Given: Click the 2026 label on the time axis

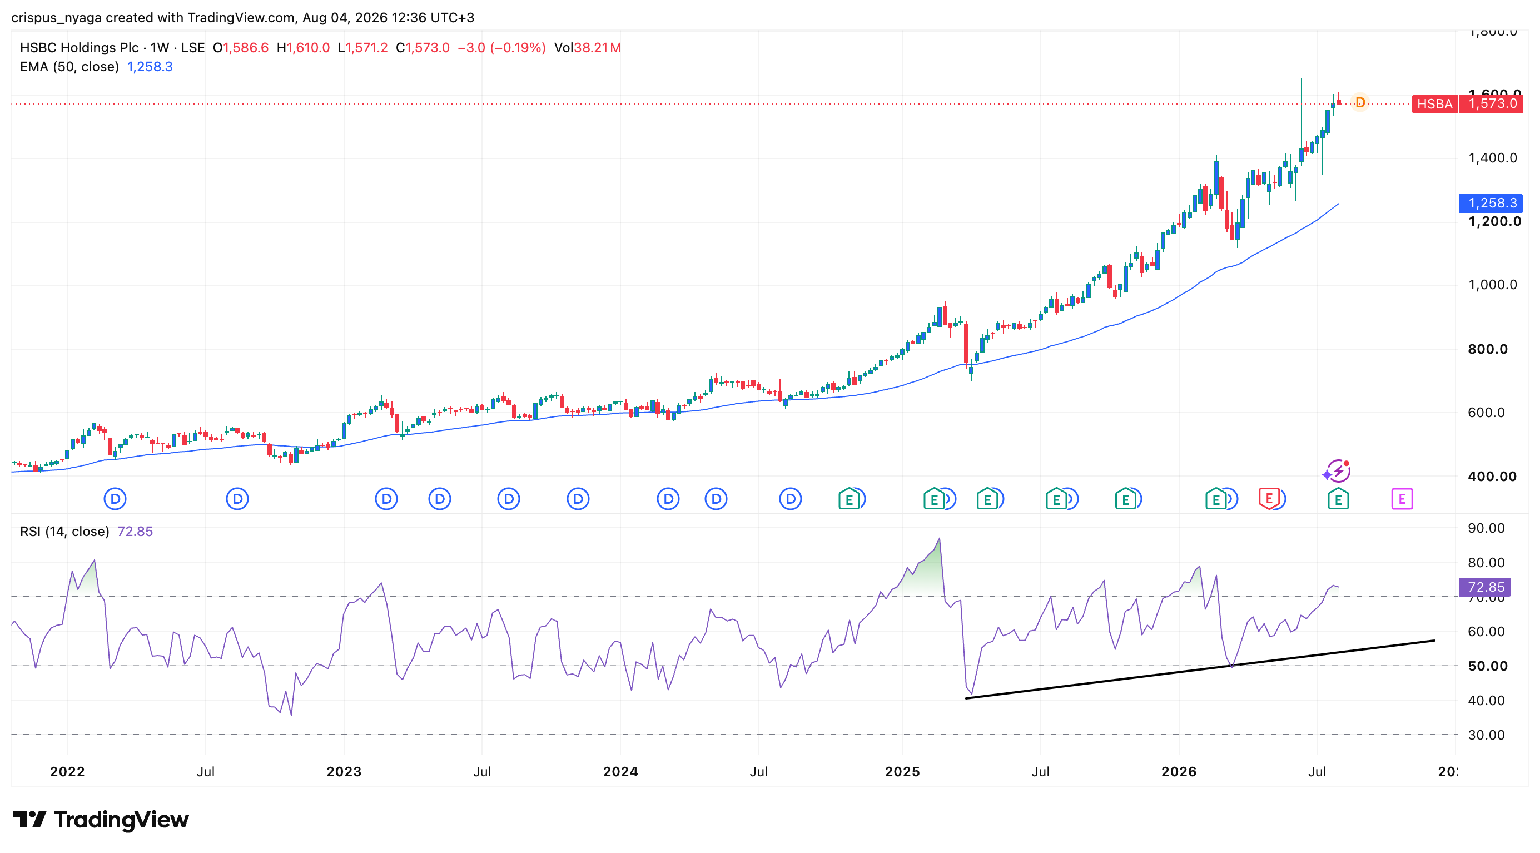Looking at the screenshot, I should 1179,772.
